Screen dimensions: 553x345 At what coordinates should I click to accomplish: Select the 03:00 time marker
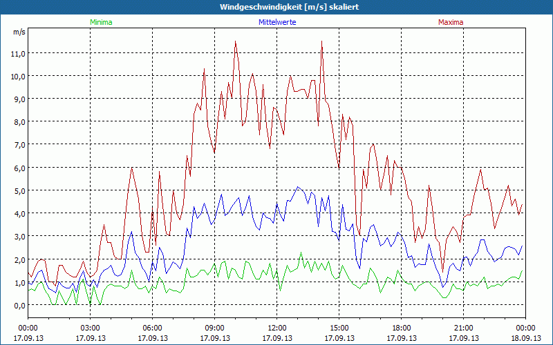(91, 328)
